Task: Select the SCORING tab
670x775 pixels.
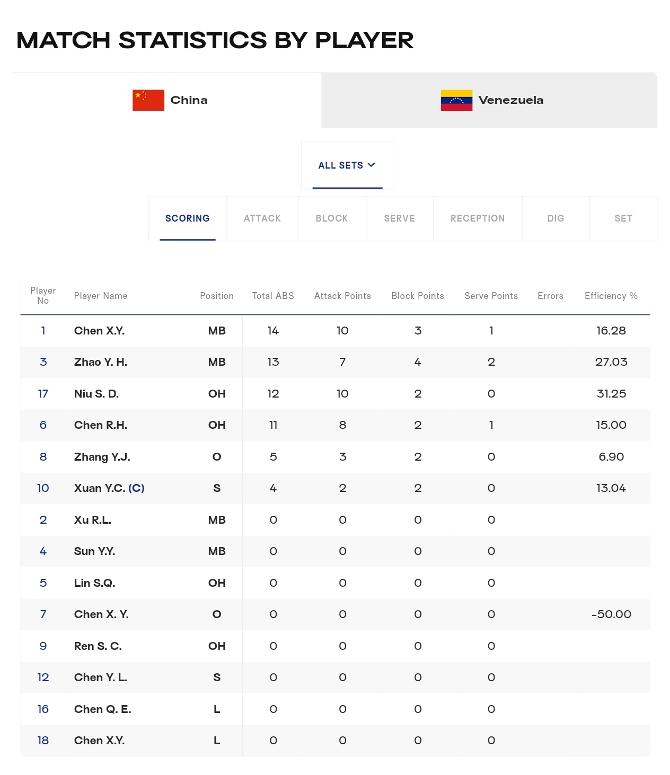Action: tap(187, 218)
